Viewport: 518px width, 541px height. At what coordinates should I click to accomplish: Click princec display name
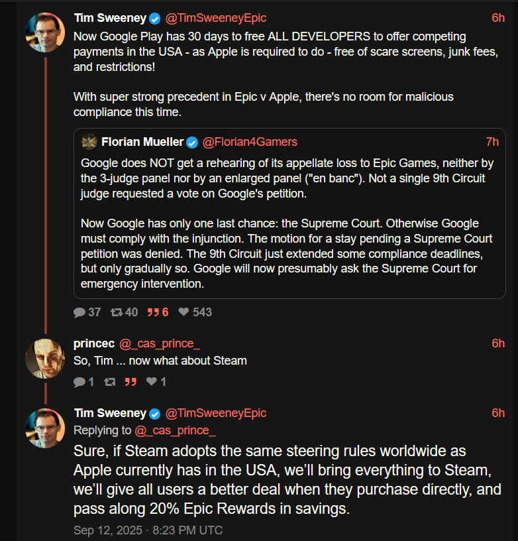pyautogui.click(x=93, y=343)
